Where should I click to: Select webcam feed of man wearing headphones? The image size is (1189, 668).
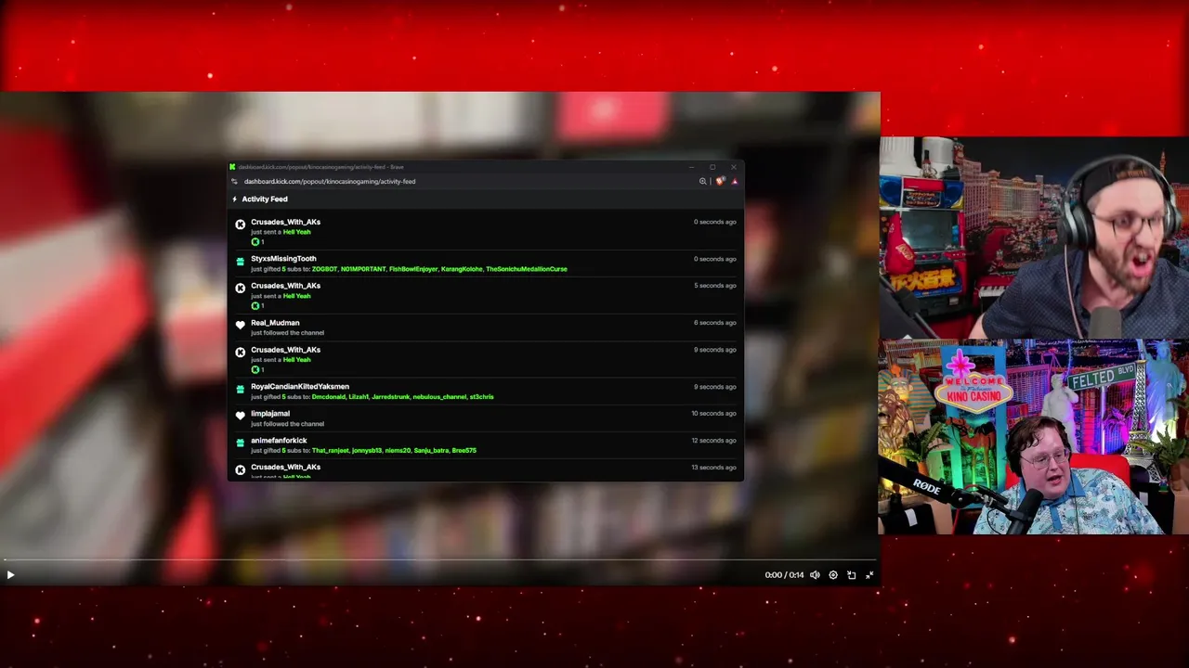click(1034, 238)
